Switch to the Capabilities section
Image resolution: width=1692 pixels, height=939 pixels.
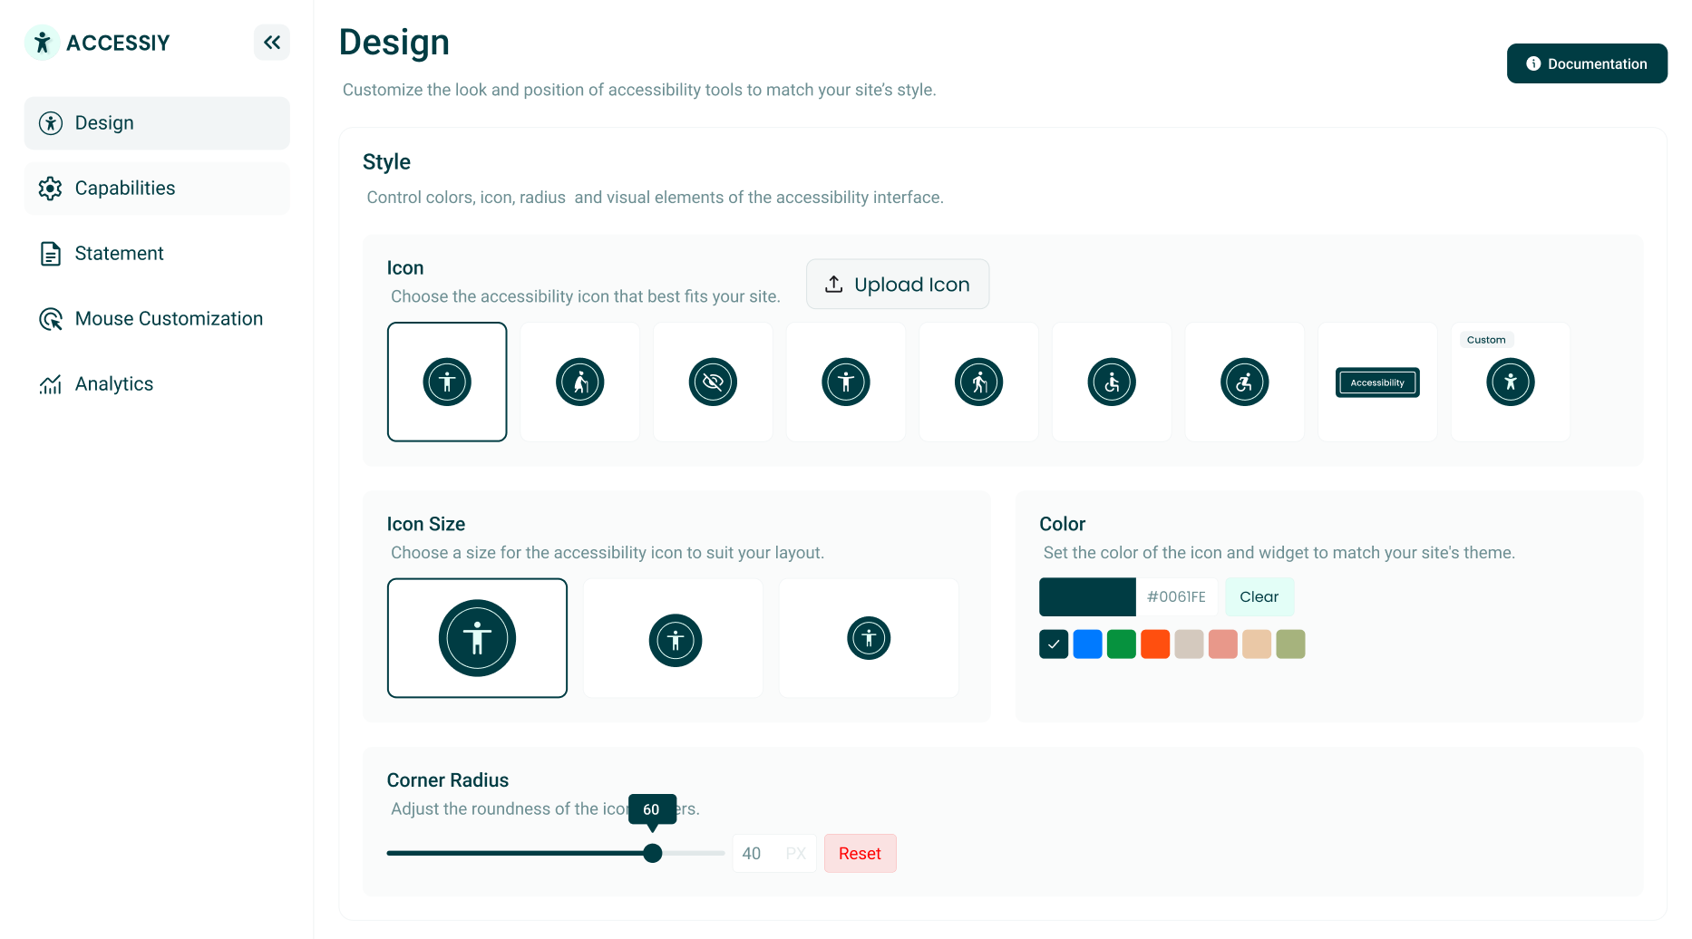coord(124,188)
